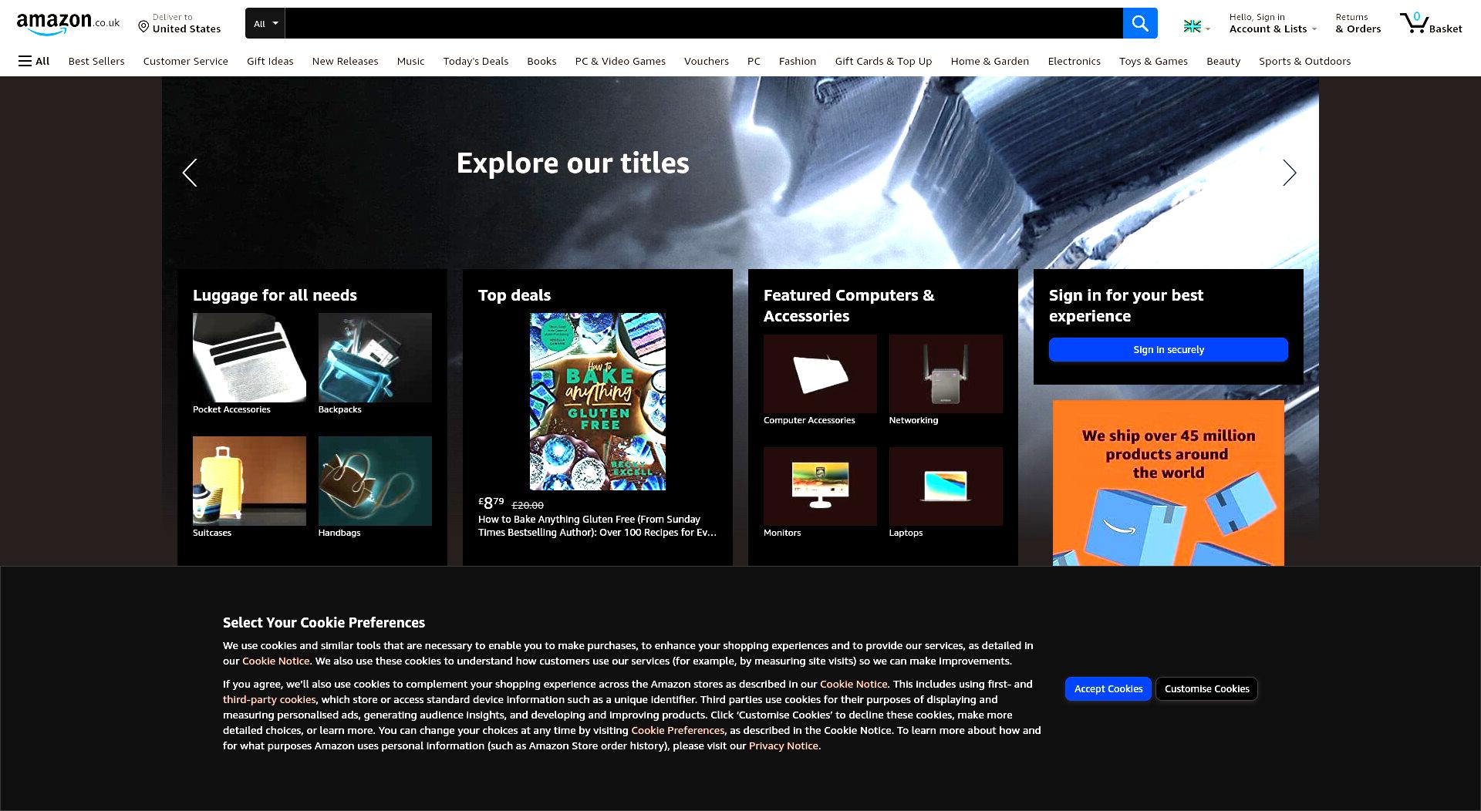Expand the Account & Lists menu

1273,23
